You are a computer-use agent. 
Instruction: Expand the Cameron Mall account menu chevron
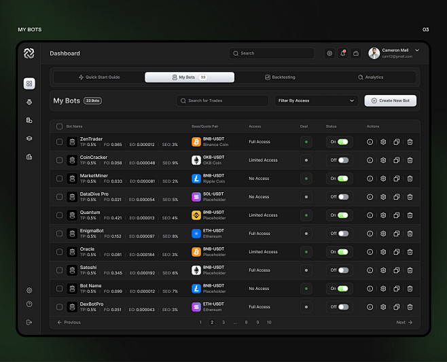417,50
